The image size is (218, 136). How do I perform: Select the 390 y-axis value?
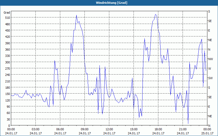click(8, 43)
